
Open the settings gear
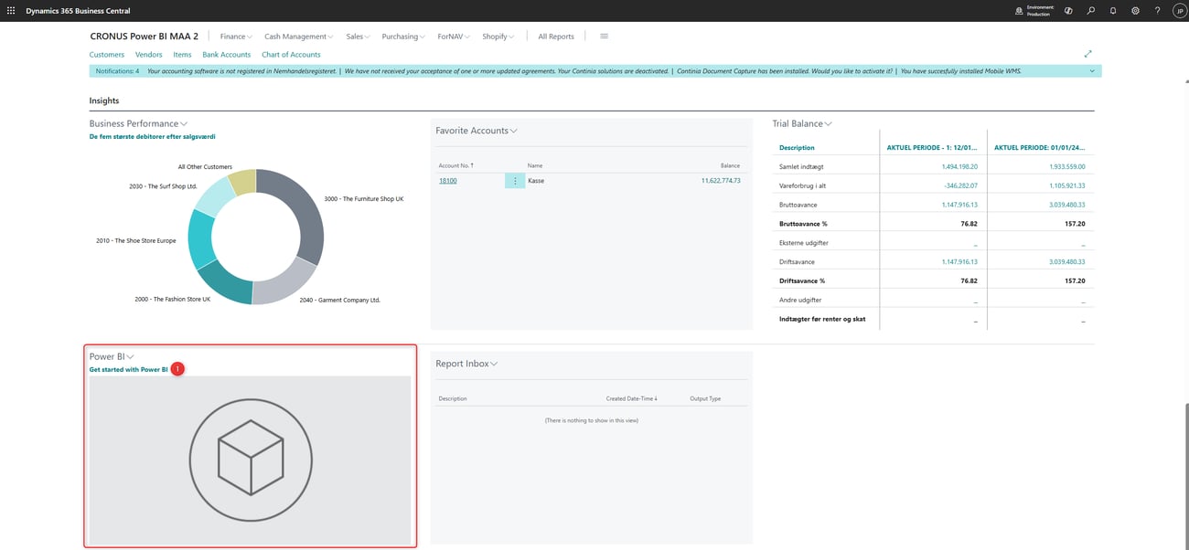1135,11
